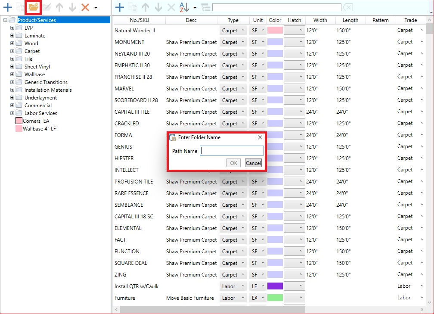Image resolution: width=434 pixels, height=314 pixels.
Task: Add a new product with the plus icon
Action: [x=120, y=7]
